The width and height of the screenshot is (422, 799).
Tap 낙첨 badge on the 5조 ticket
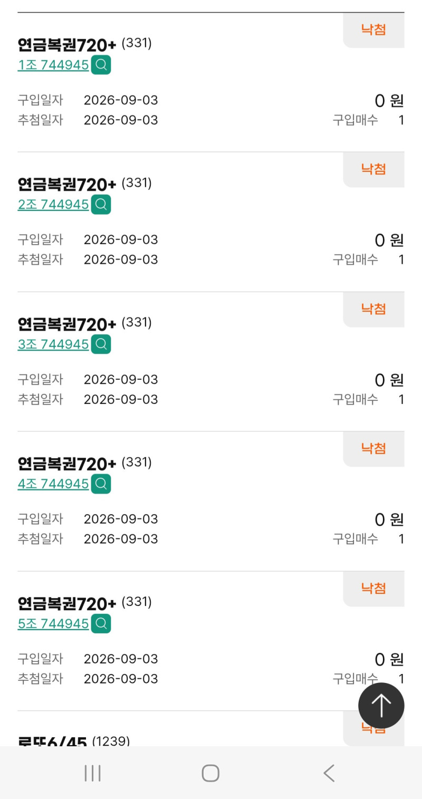(x=373, y=589)
